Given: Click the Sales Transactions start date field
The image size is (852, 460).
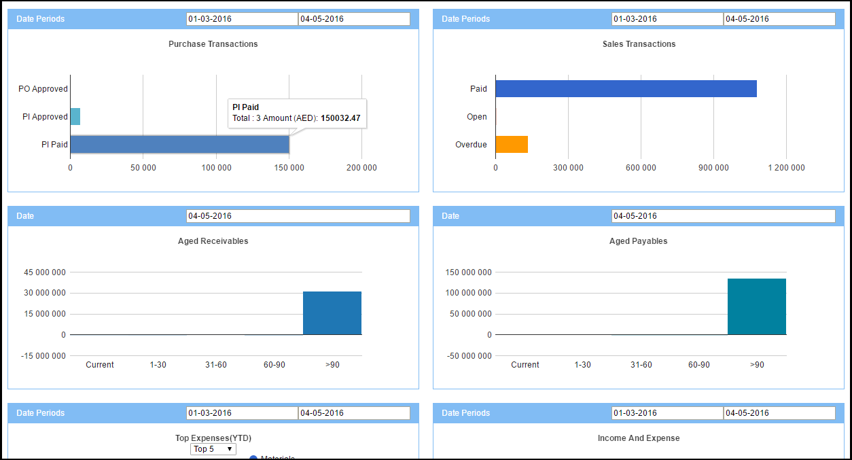Looking at the screenshot, I should pos(667,19).
